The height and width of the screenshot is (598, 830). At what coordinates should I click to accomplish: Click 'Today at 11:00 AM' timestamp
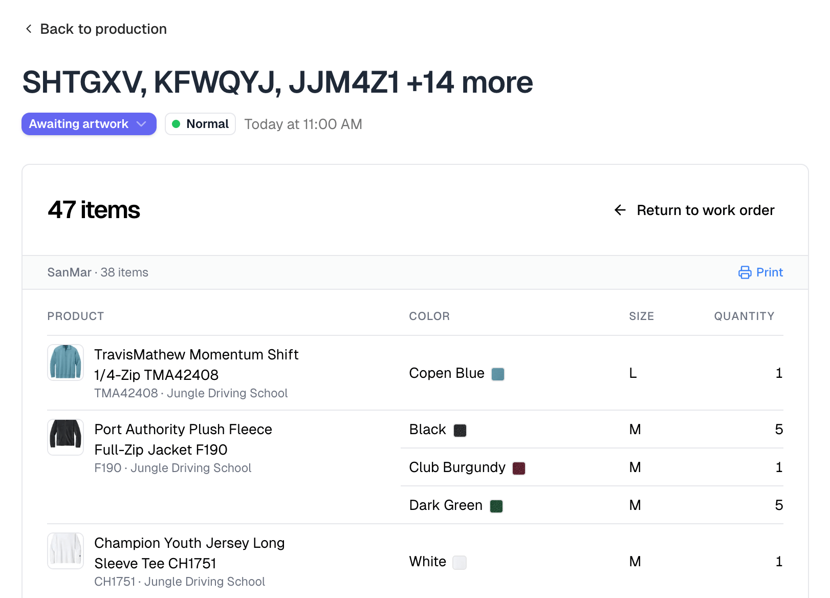303,124
